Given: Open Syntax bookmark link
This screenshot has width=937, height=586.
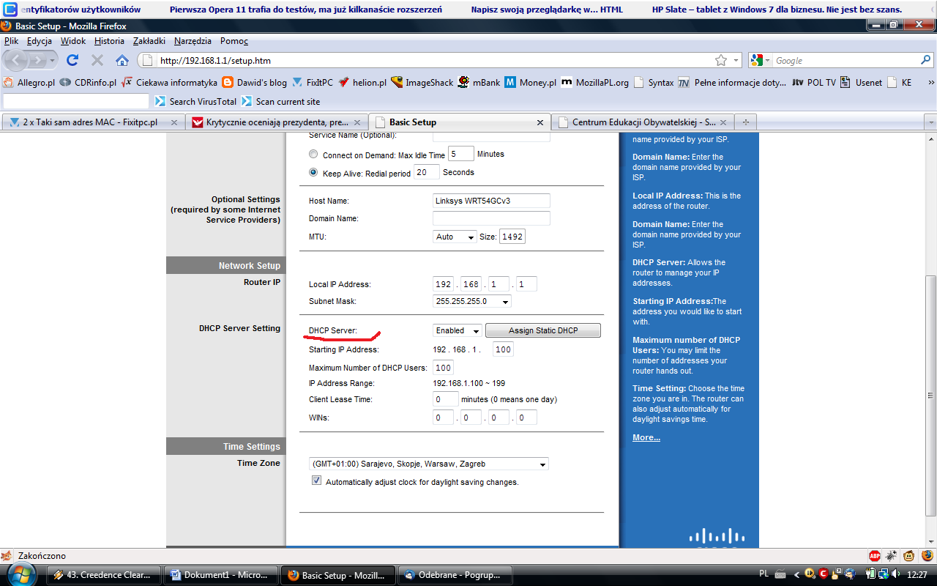Looking at the screenshot, I should coord(653,83).
